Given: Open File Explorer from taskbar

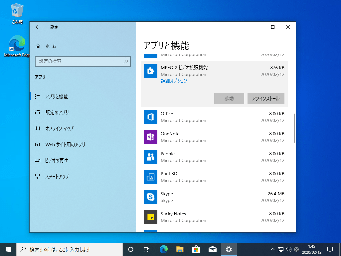Looking at the screenshot, I should [x=180, y=249].
